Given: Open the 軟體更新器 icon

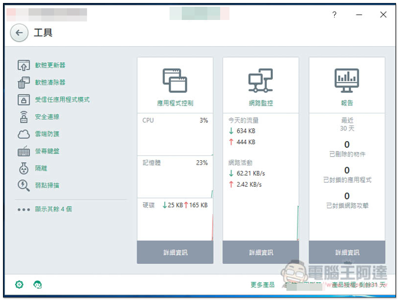Looking at the screenshot, I should click(x=23, y=65).
